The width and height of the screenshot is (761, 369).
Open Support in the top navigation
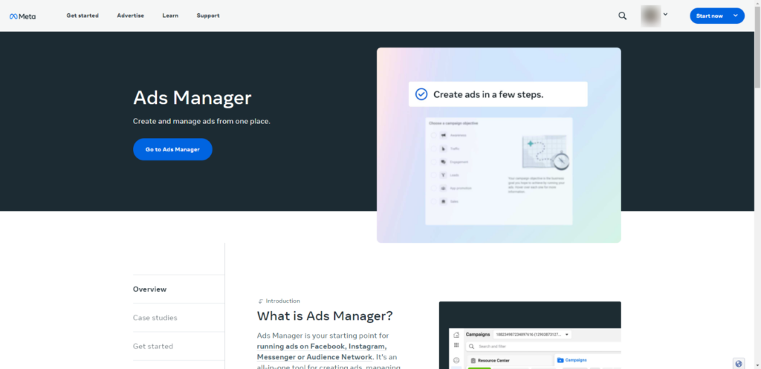[208, 16]
